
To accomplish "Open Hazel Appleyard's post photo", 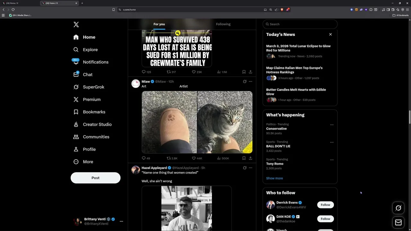I will pos(187,209).
